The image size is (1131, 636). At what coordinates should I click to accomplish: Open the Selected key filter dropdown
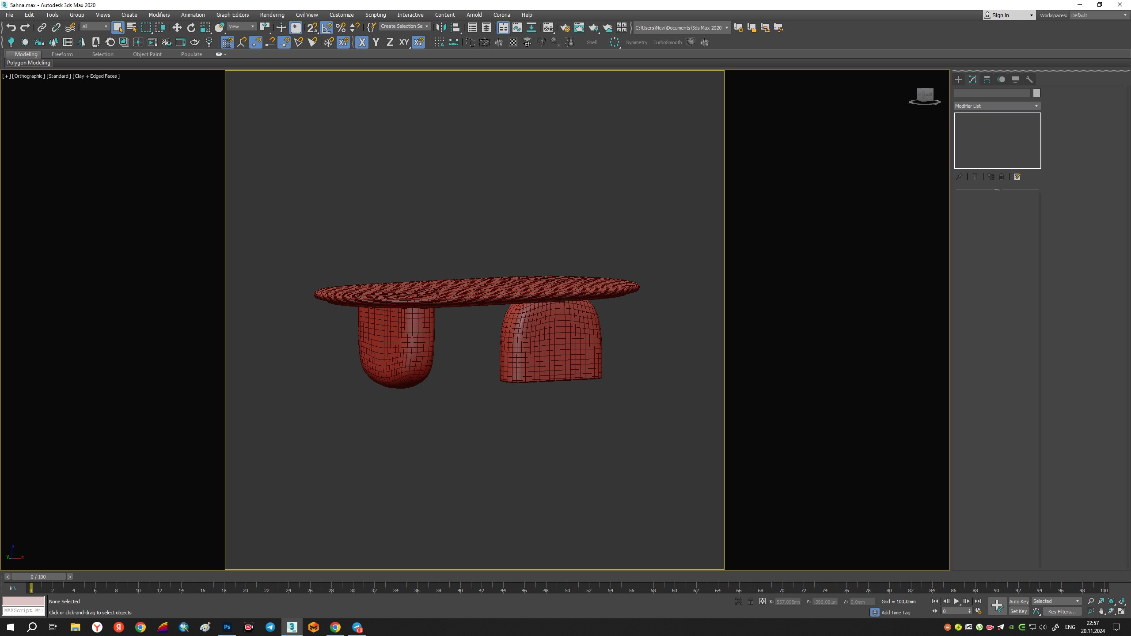point(1056,601)
